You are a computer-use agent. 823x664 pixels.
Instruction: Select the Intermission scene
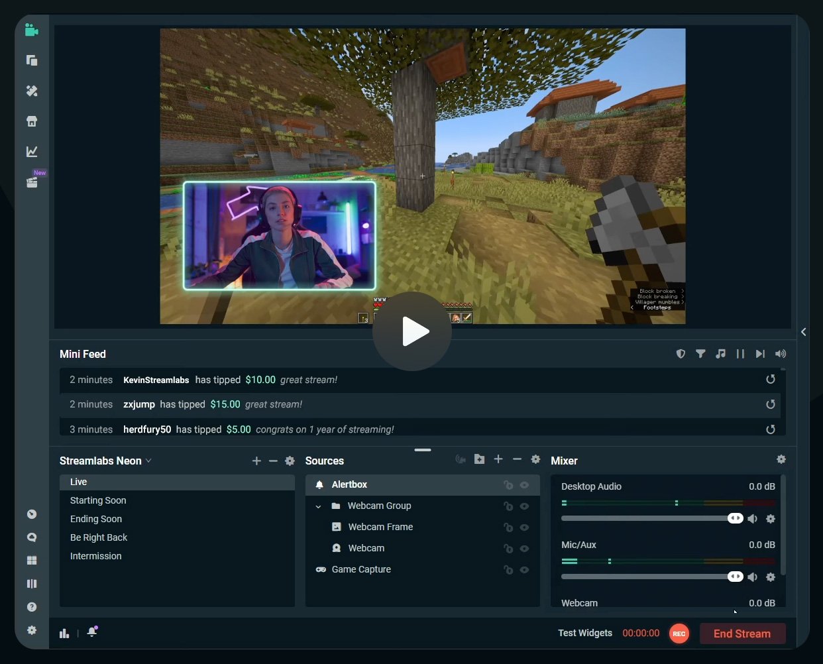click(96, 556)
